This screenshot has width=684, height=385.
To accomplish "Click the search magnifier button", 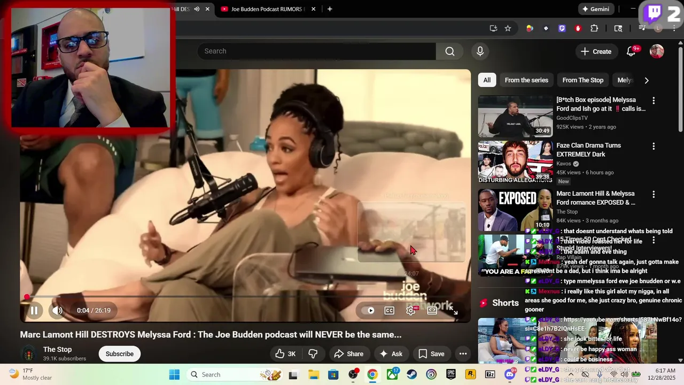I will 450,51.
